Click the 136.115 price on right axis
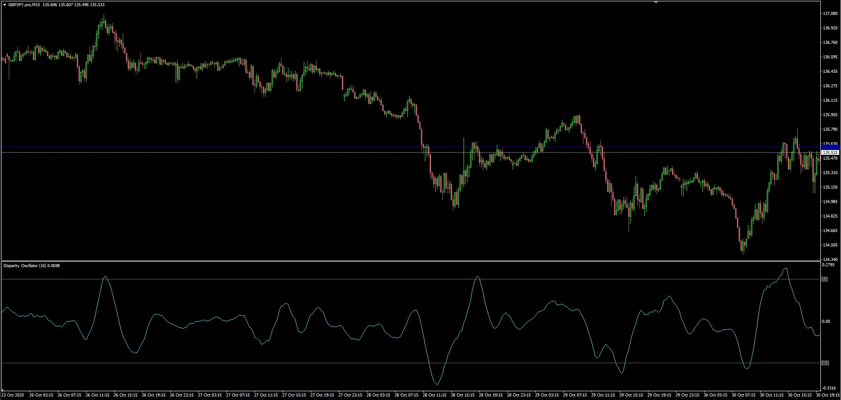Viewport: 841px width, 400px height. pyautogui.click(x=830, y=100)
